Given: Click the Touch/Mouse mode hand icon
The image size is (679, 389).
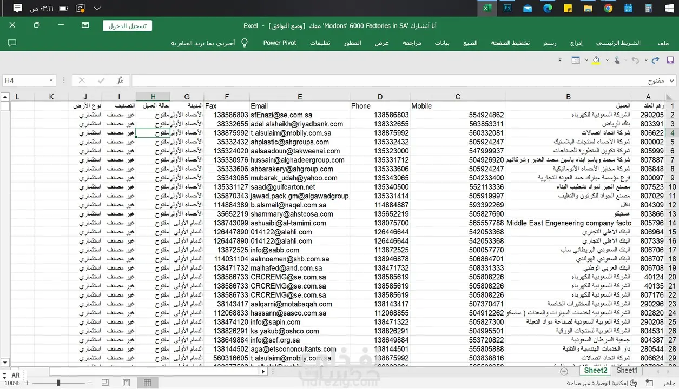Looking at the screenshot, I should click(616, 60).
